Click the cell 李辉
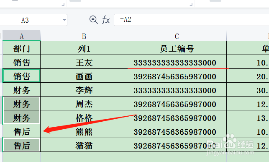The width and height of the screenshot is (269, 162). click(x=84, y=89)
